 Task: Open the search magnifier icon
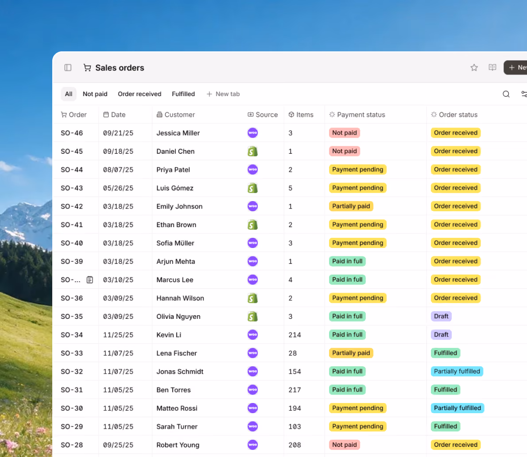506,94
